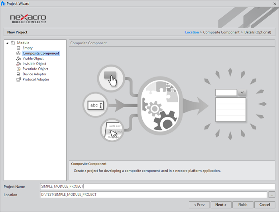
Task: Click the Empty module type icon
Action: point(18,48)
